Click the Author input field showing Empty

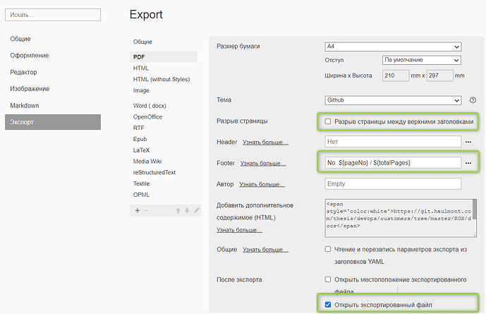[392, 183]
